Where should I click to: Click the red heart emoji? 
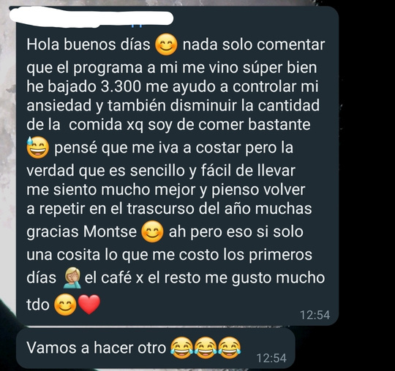[89, 305]
